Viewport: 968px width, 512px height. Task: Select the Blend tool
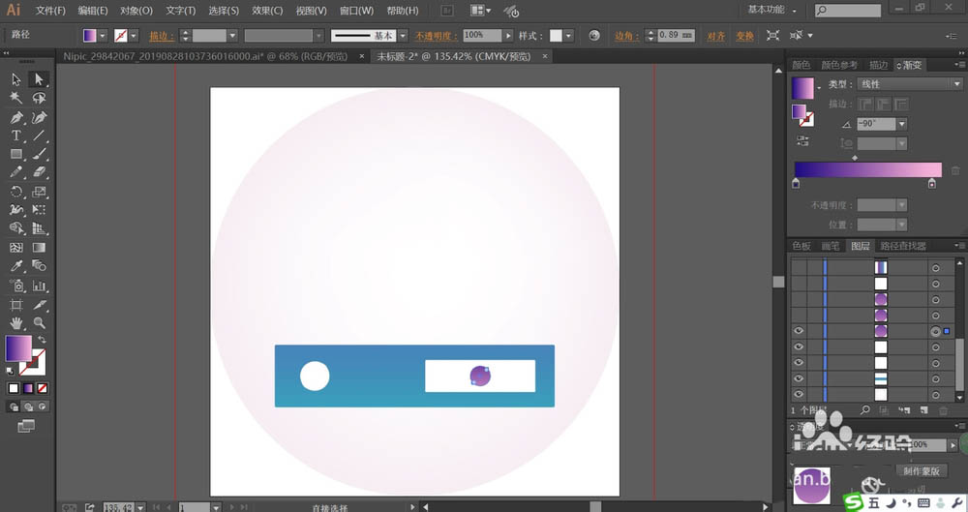pos(39,266)
